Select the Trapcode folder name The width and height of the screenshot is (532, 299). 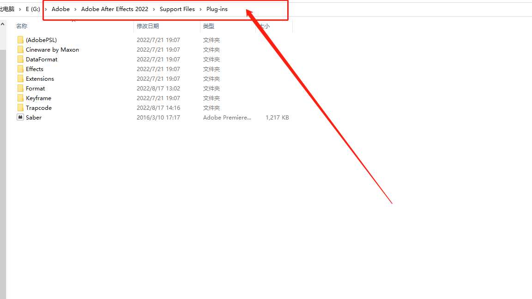(39, 108)
